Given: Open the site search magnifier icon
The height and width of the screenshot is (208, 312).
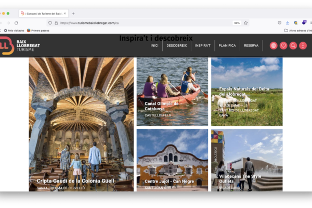Looking at the screenshot, I should point(293,46).
